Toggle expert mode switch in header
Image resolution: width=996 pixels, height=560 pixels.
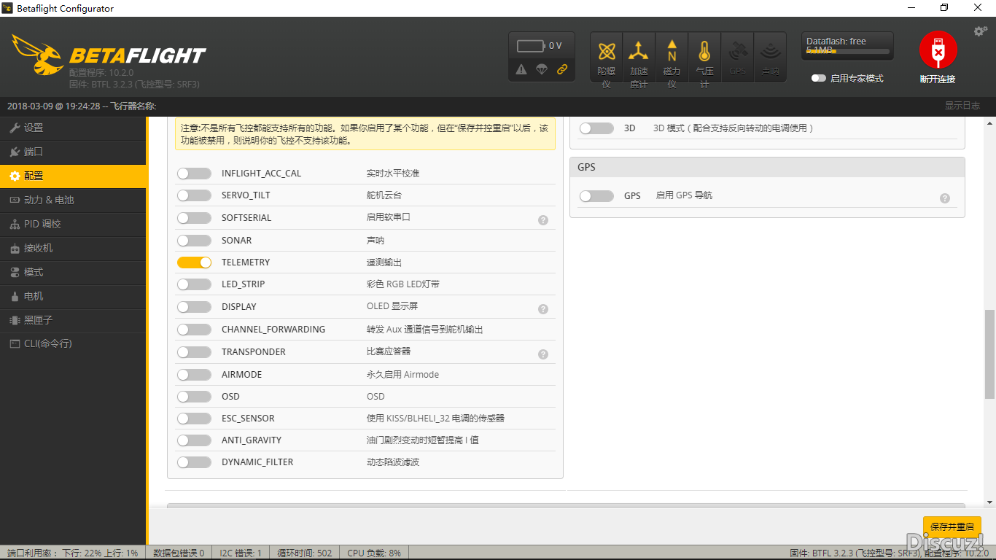(819, 78)
